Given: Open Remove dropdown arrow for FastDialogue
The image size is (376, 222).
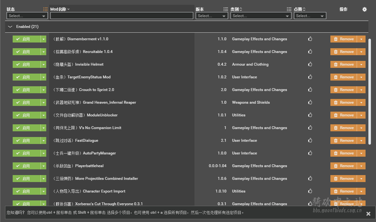Looking at the screenshot, I should pos(361,140).
